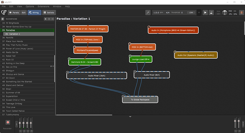The image size is (245, 133).
Task: Click the Audio Mixer (8ch) corner icon
Action: pyautogui.click(x=135, y=72)
